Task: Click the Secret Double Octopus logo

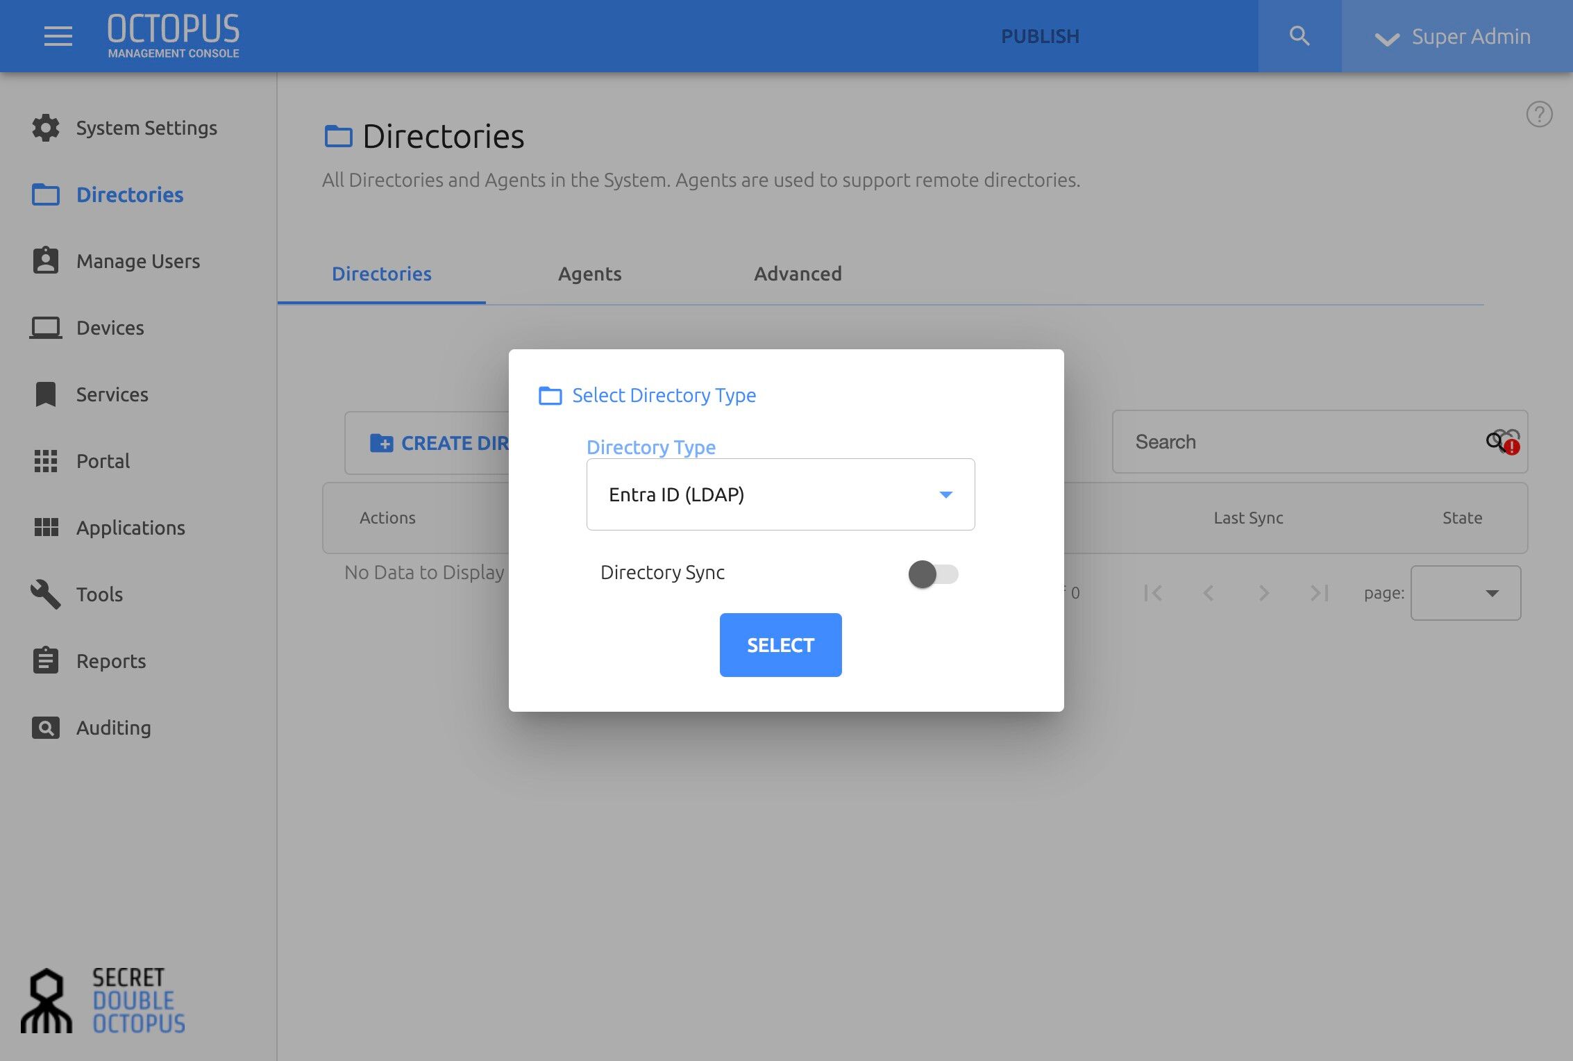Action: click(x=103, y=1000)
